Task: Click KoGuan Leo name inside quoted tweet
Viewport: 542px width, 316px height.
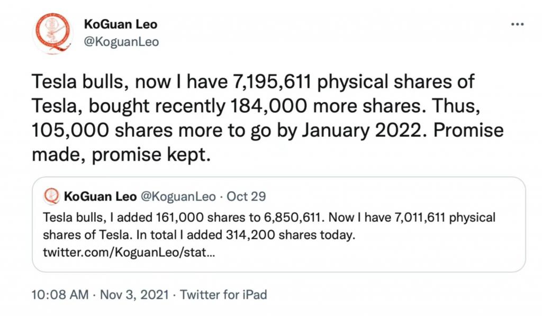Action: [x=100, y=196]
